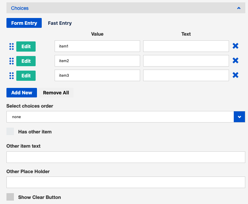
Task: Open Edit for the item1 choice
Action: (x=26, y=47)
